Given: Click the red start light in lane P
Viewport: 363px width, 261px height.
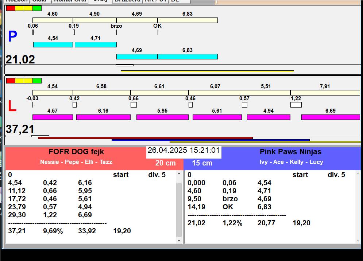Looking at the screenshot, I should pos(11,8).
